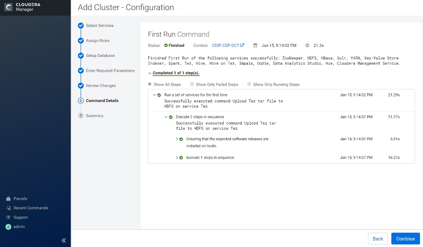Screen dimensions: 423x247
Task: Click the Back button
Action: coord(377,239)
